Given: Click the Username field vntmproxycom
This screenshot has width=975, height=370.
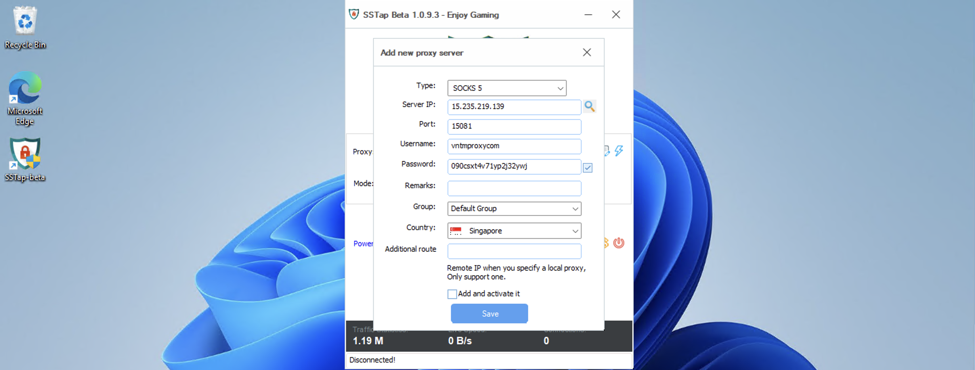Looking at the screenshot, I should 514,146.
